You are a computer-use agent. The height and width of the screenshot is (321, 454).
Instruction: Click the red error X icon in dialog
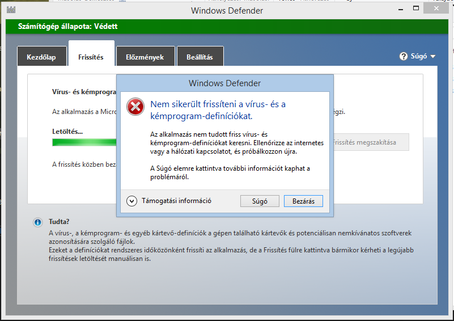tap(135, 107)
